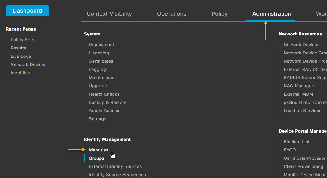Open the Dashboard button
Screen dimensions: 327x178
[x=27, y=11]
